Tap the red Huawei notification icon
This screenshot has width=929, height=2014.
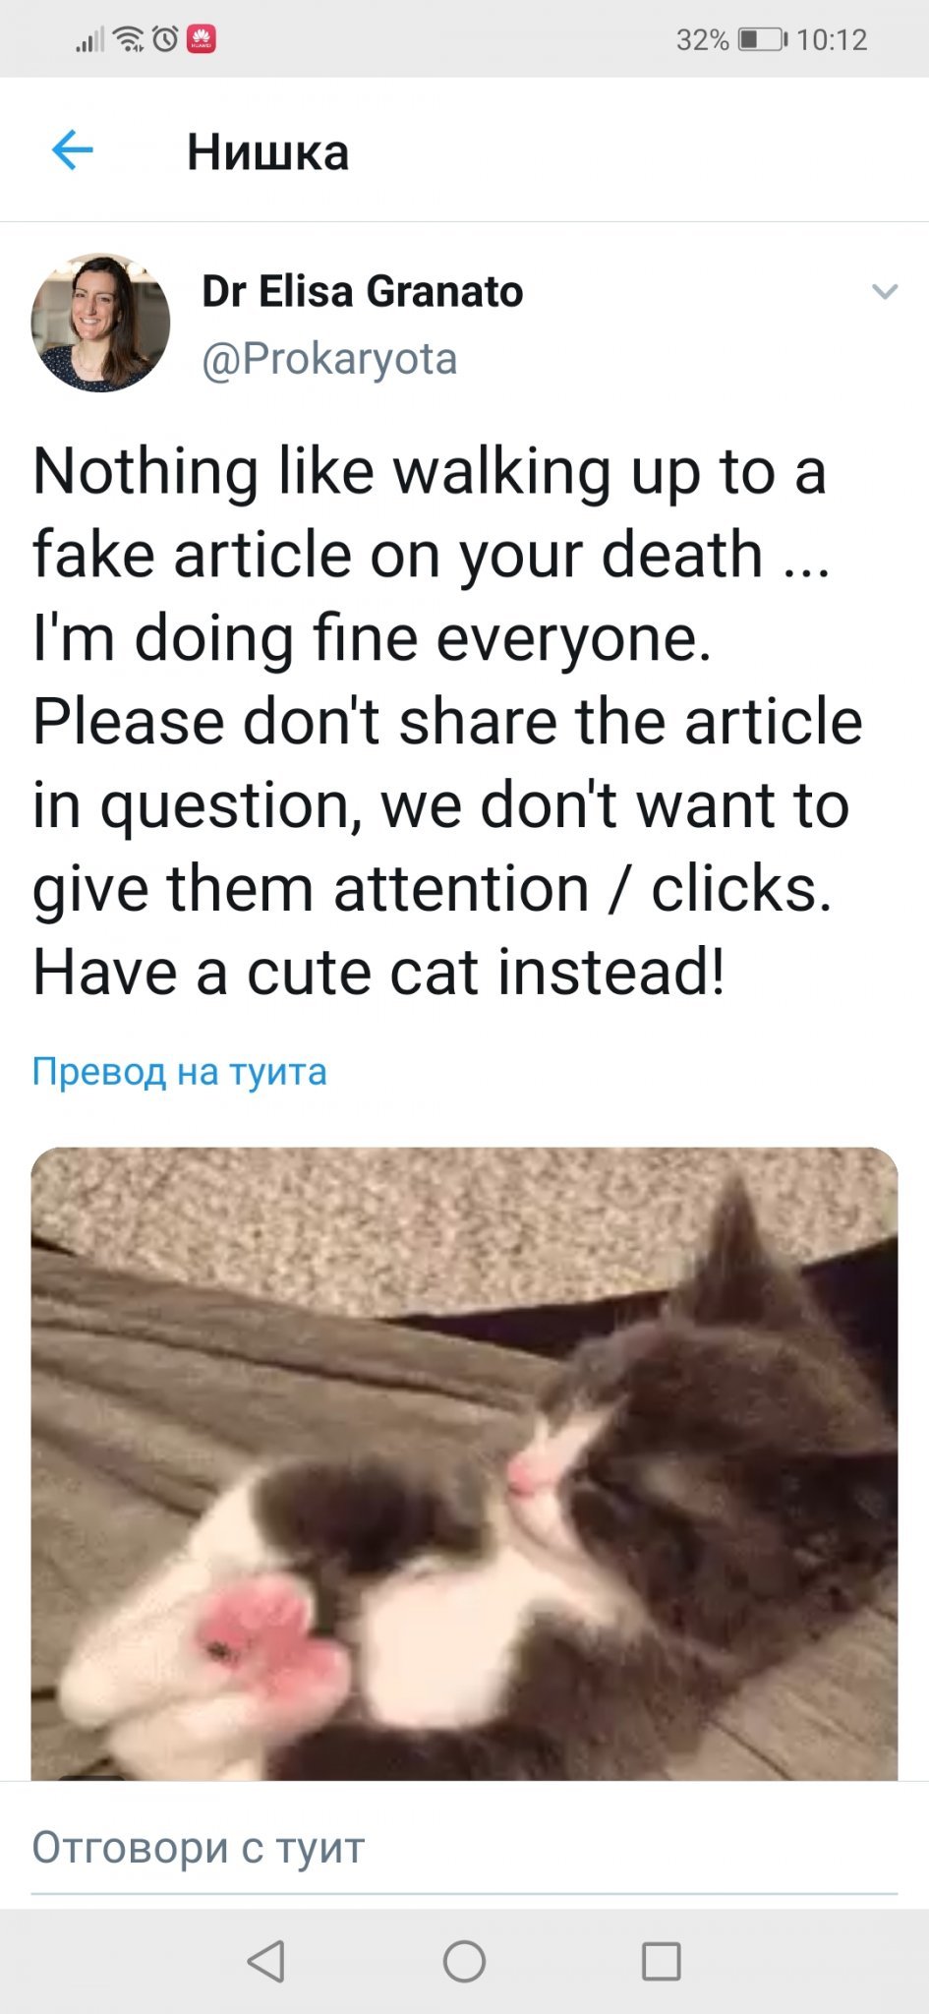tap(201, 39)
